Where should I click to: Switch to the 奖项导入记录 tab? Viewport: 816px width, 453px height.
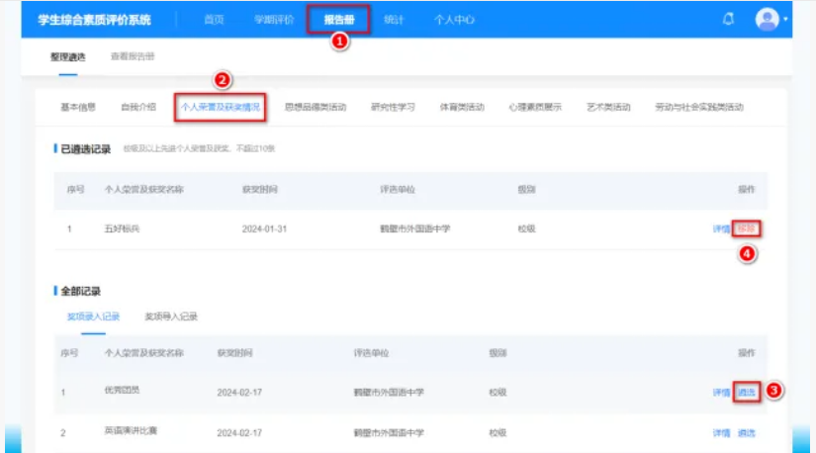click(x=171, y=317)
